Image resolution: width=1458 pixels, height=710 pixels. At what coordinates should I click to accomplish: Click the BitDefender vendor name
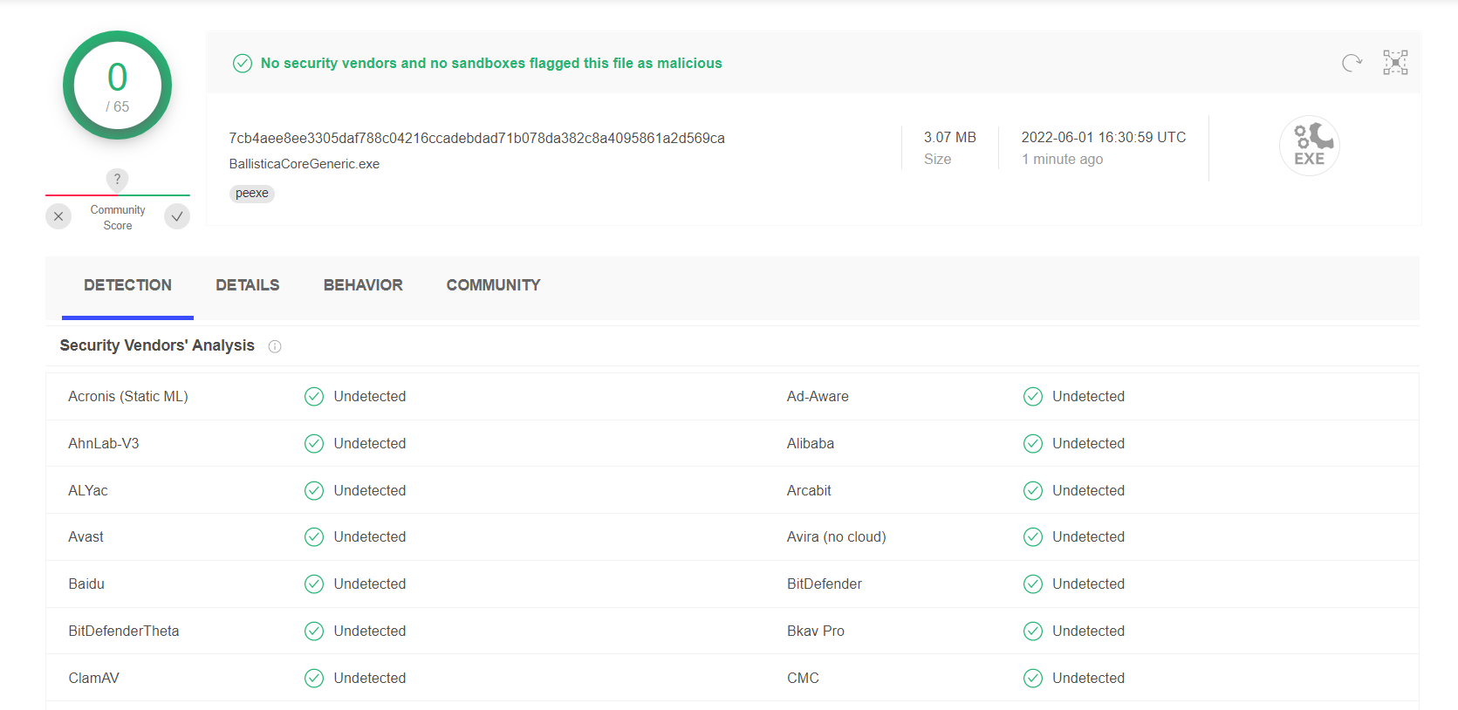[825, 584]
